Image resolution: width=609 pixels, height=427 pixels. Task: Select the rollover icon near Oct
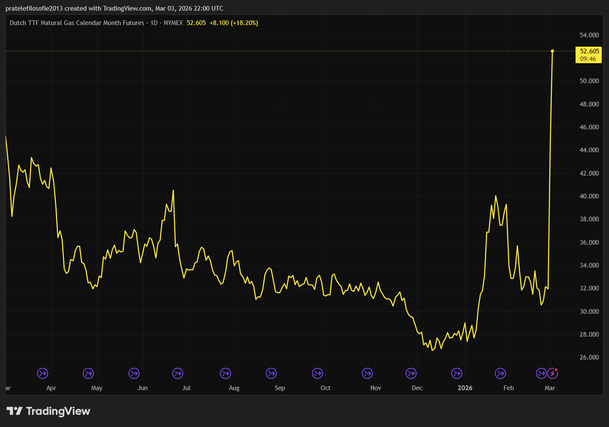pyautogui.click(x=317, y=374)
